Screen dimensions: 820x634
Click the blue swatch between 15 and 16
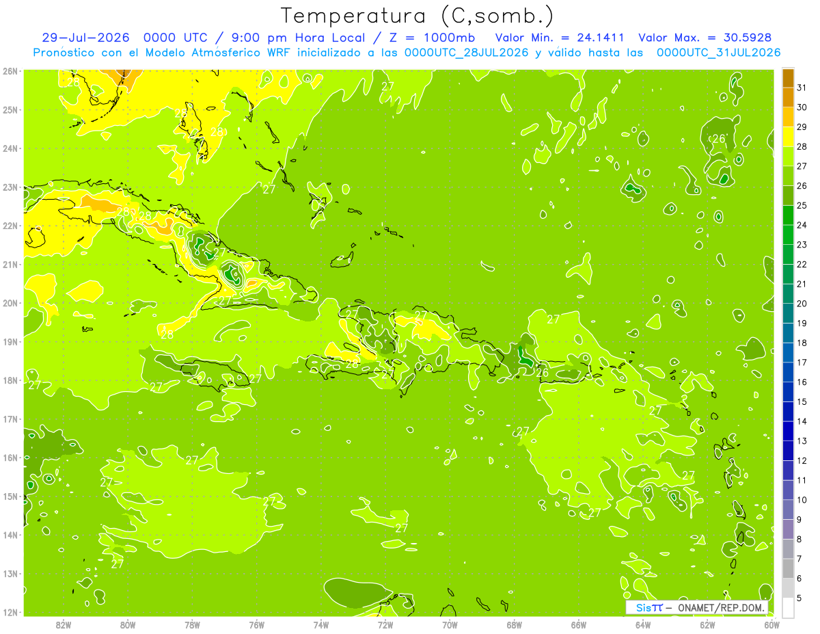point(788,391)
